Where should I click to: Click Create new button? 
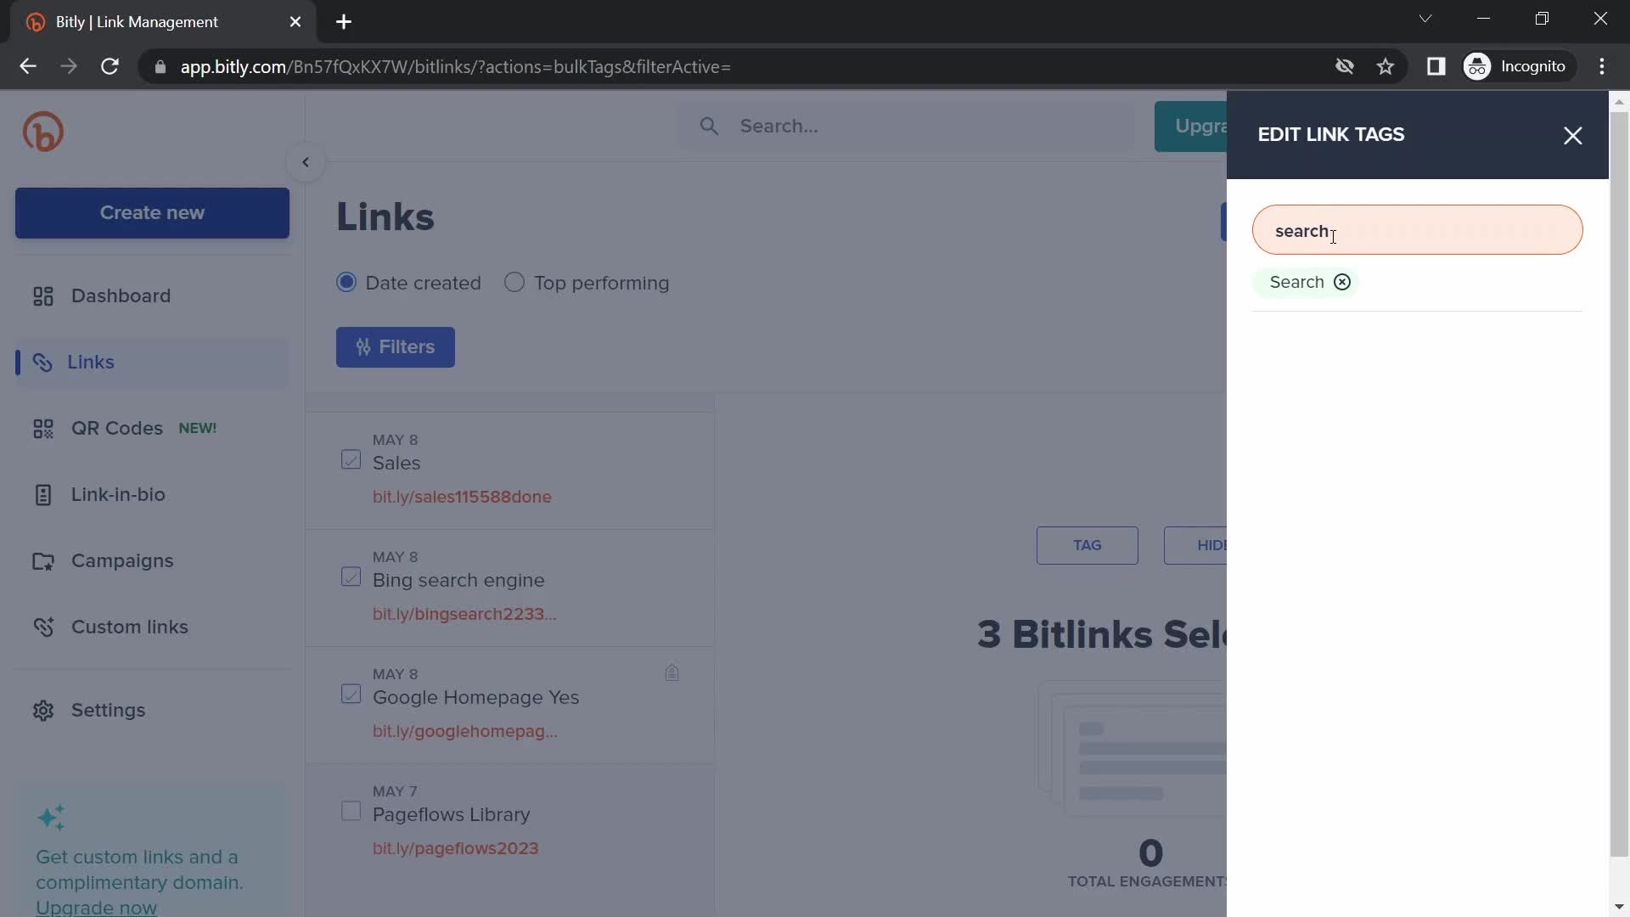[x=151, y=213]
